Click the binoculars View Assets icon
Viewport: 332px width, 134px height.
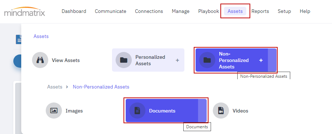[40, 60]
